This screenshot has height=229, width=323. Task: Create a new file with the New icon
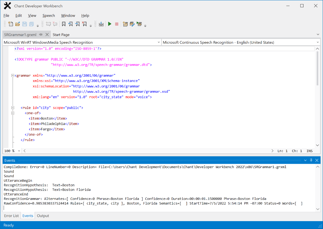pyautogui.click(x=10, y=24)
